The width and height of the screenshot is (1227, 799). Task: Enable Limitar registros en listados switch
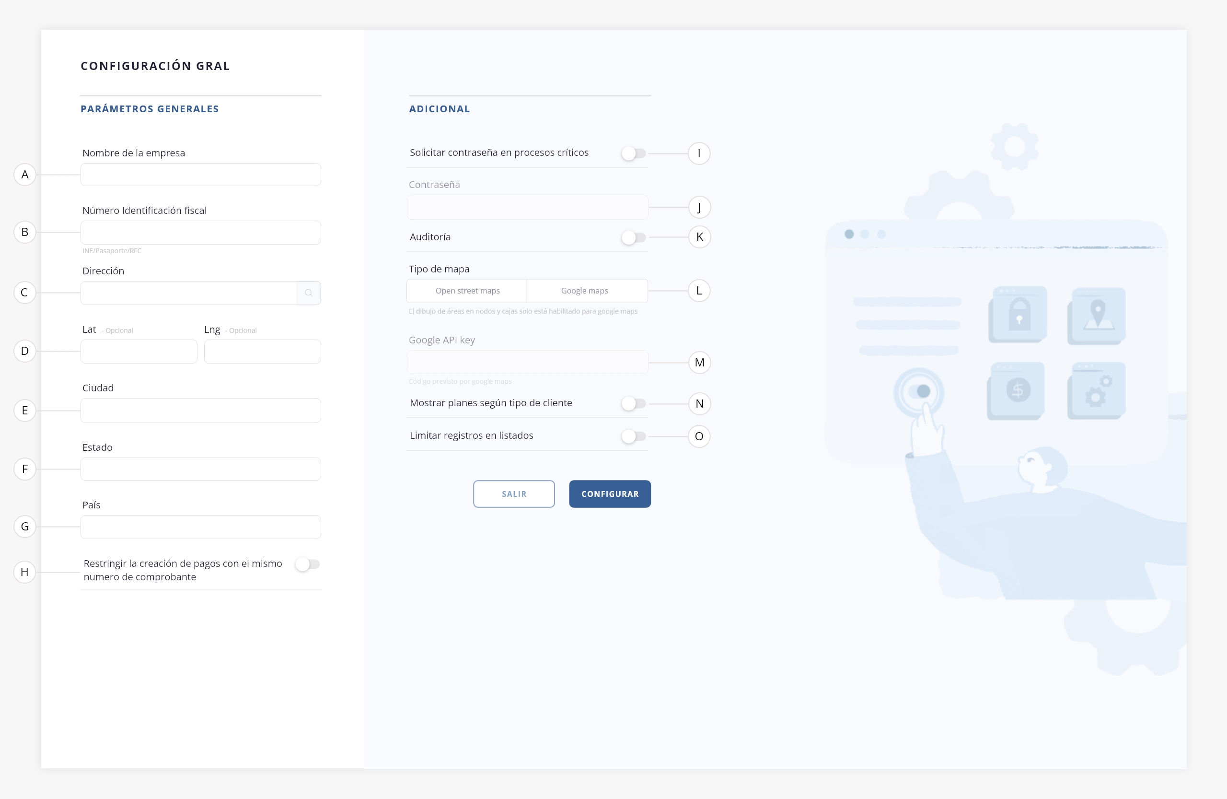point(633,436)
